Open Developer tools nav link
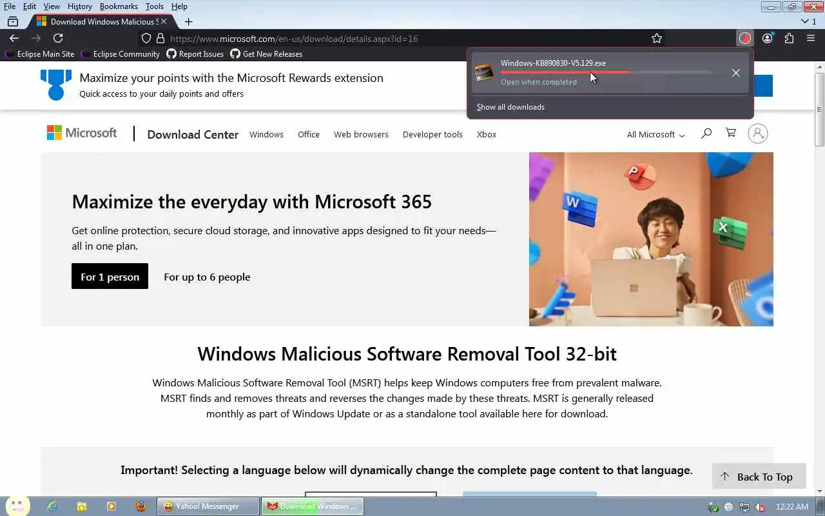 [432, 134]
